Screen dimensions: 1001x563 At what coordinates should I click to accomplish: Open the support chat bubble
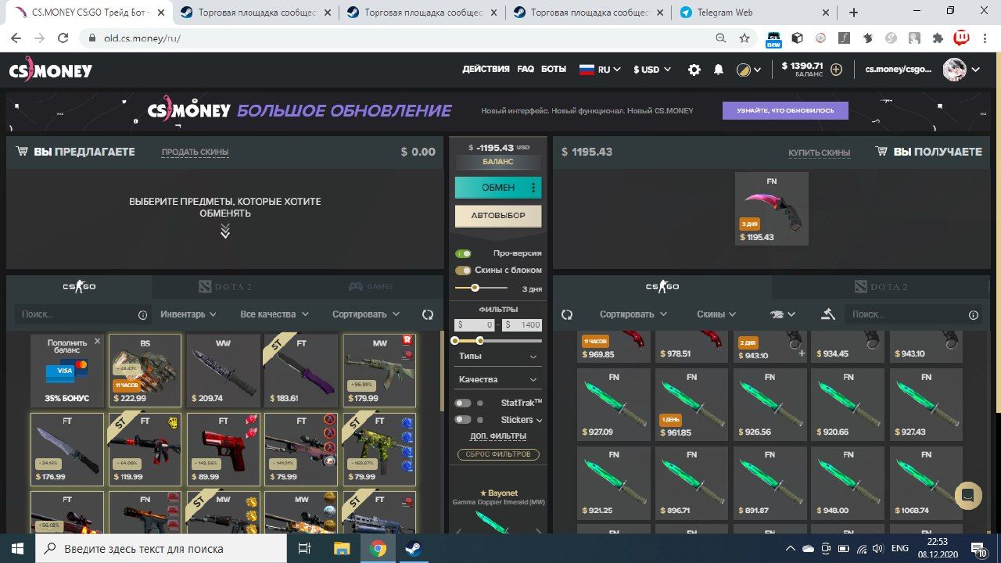(x=968, y=495)
